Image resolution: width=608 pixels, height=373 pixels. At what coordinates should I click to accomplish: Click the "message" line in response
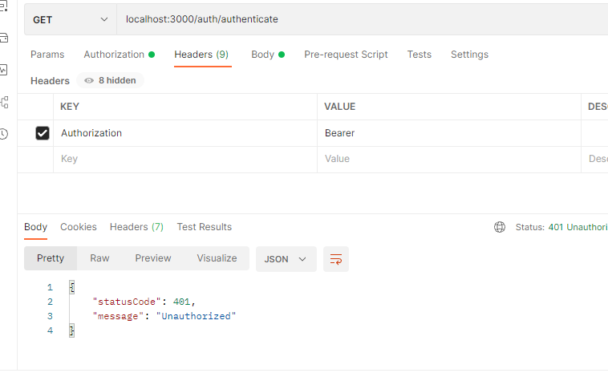pyautogui.click(x=164, y=316)
